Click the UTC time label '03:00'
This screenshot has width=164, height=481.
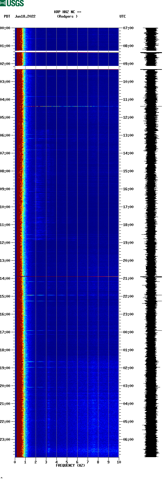[128, 386]
